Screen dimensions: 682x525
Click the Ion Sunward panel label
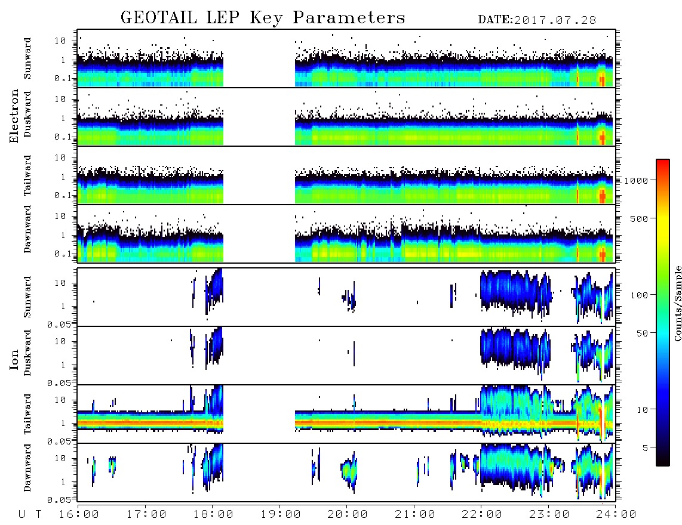27,297
